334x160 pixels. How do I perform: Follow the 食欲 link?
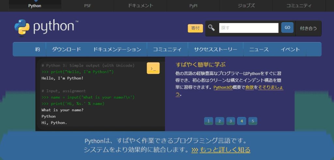point(250,87)
